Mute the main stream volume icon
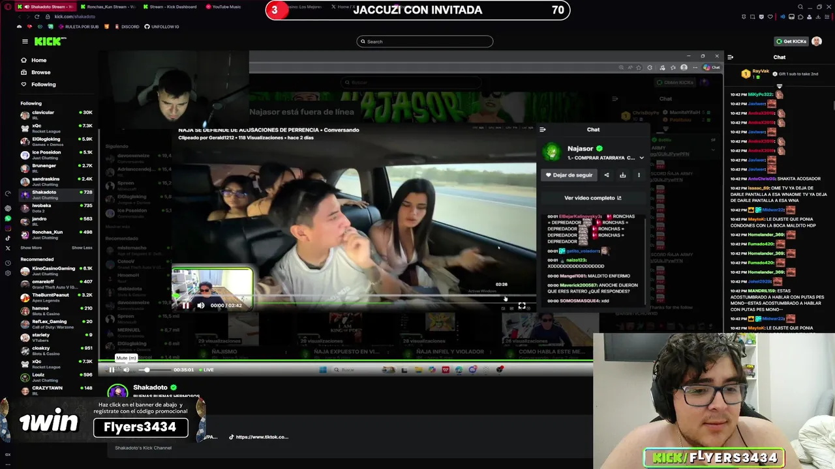835x469 pixels. [x=126, y=370]
